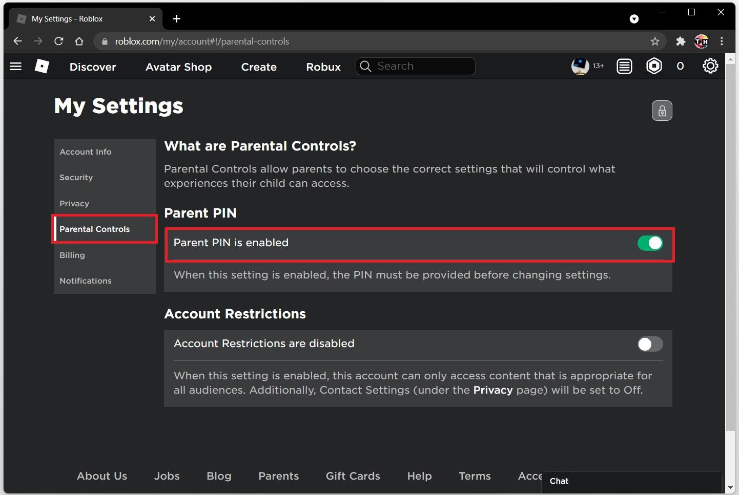Select the Security settings tab

tap(76, 178)
